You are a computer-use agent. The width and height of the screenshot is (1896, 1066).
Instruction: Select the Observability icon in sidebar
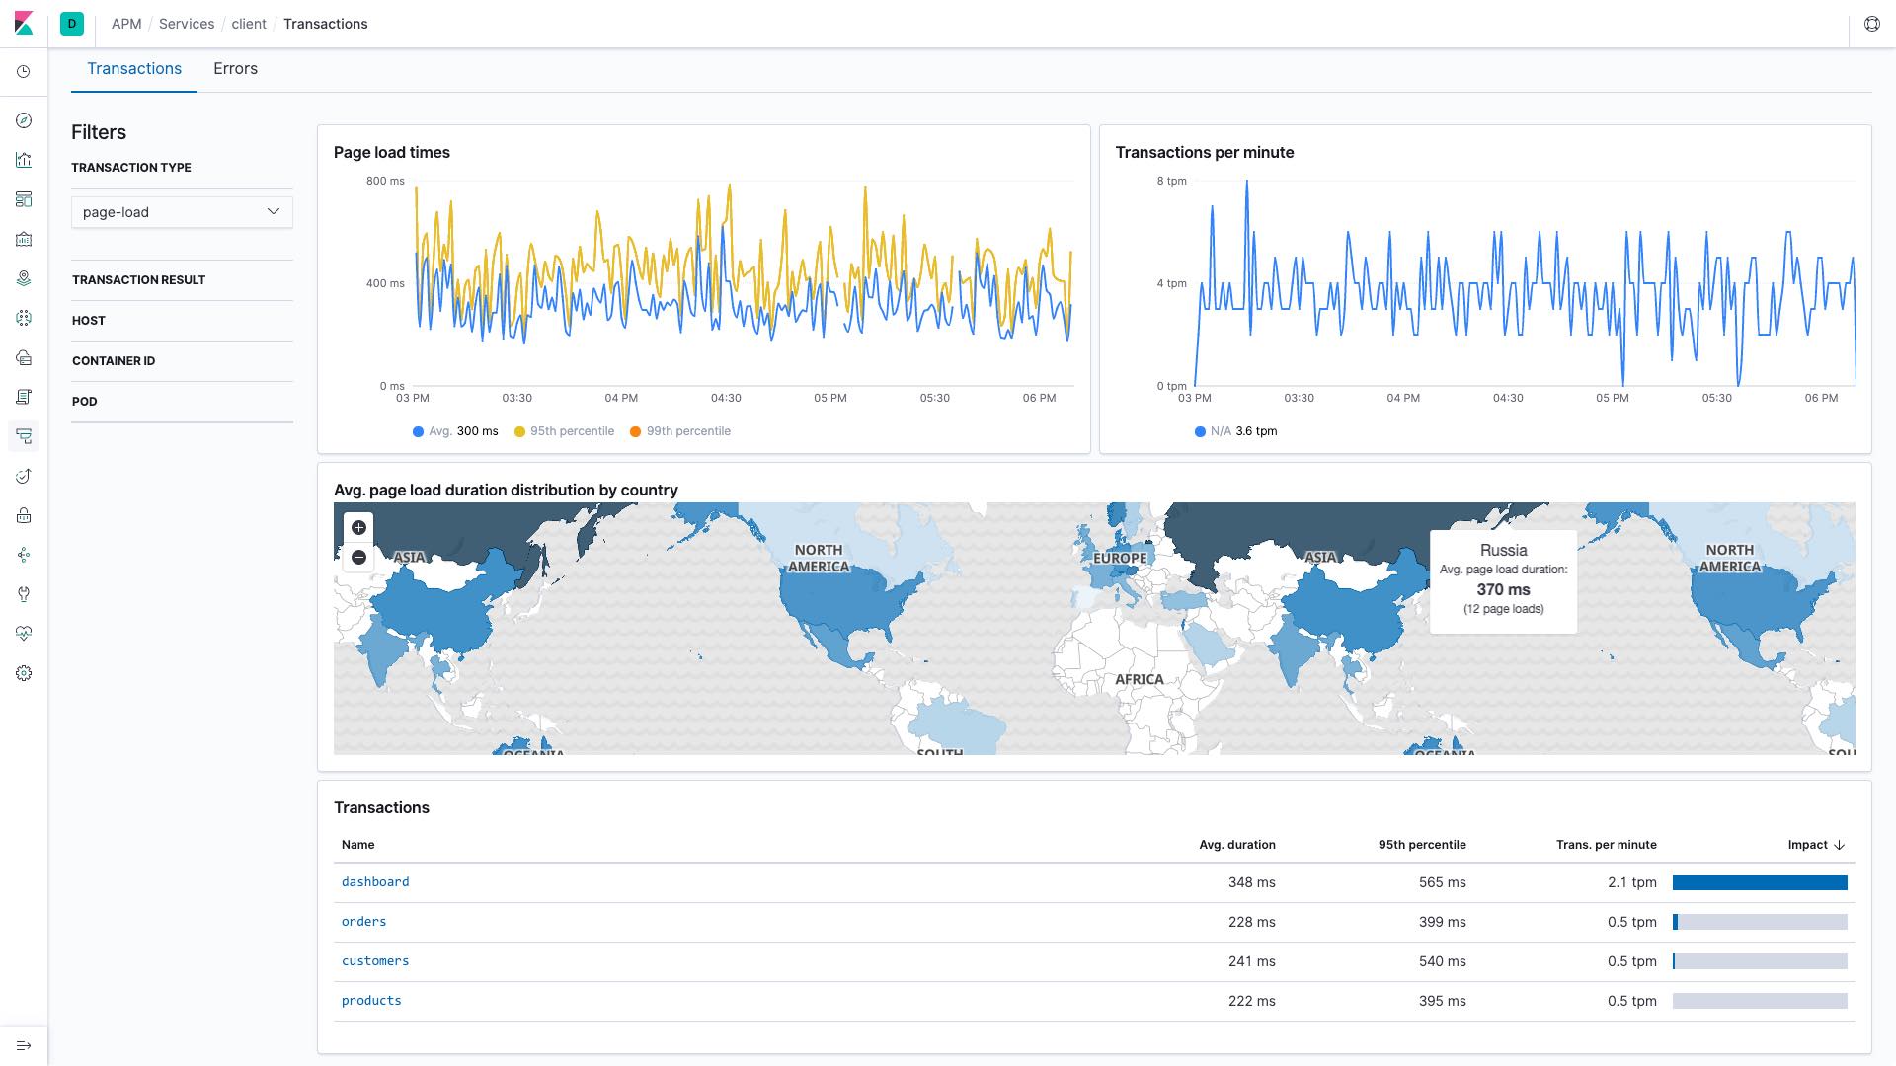(24, 634)
